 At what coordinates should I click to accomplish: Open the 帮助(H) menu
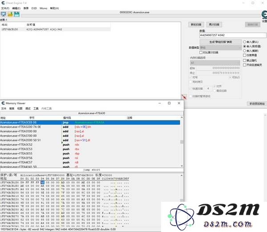click(x=54, y=8)
